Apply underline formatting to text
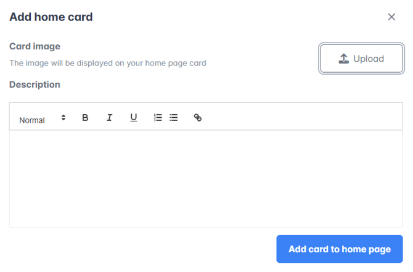This screenshot has width=413, height=272. pyautogui.click(x=134, y=117)
